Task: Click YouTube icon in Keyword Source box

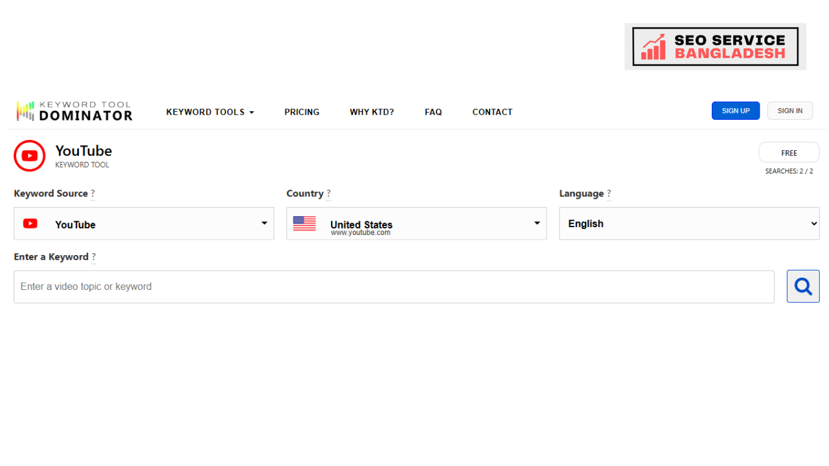Action: pos(30,223)
